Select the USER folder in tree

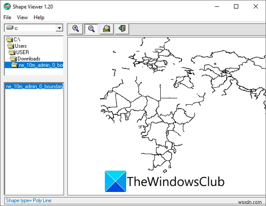tap(19, 52)
